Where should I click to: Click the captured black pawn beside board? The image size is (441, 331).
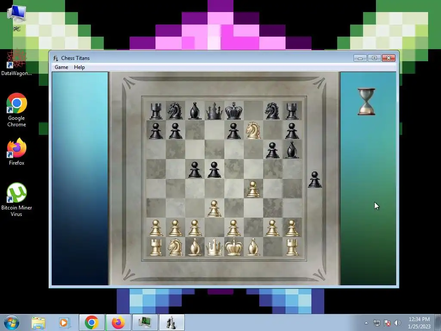(315, 180)
